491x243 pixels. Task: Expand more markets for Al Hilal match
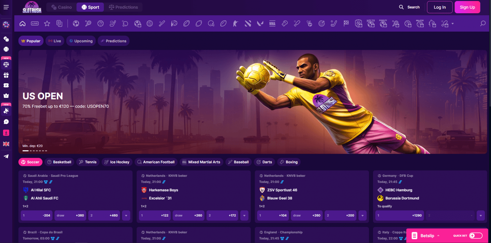pos(126,215)
